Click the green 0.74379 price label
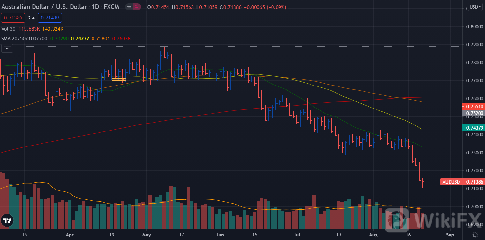Viewport: 485px width, 240px height. [473, 128]
